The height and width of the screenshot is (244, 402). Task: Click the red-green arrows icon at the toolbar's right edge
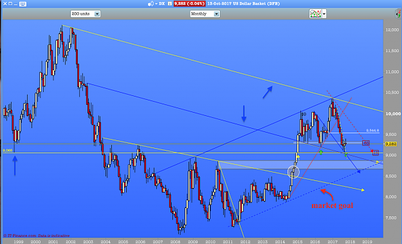[399, 14]
